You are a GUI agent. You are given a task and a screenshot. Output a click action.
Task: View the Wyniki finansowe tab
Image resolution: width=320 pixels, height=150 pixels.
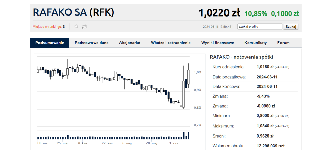coord(217,43)
